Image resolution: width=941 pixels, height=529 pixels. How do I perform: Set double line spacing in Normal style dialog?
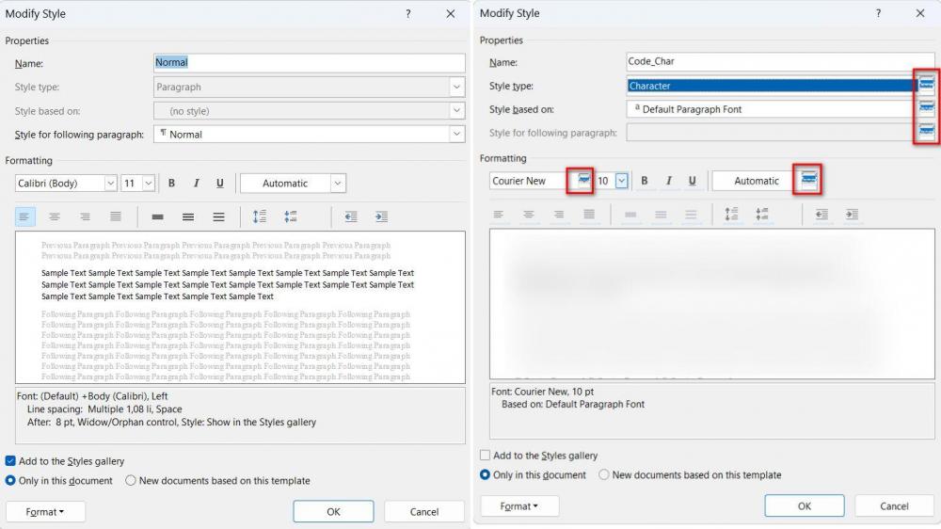pos(218,216)
